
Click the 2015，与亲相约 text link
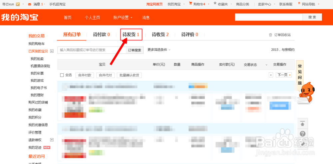[x=283, y=50]
